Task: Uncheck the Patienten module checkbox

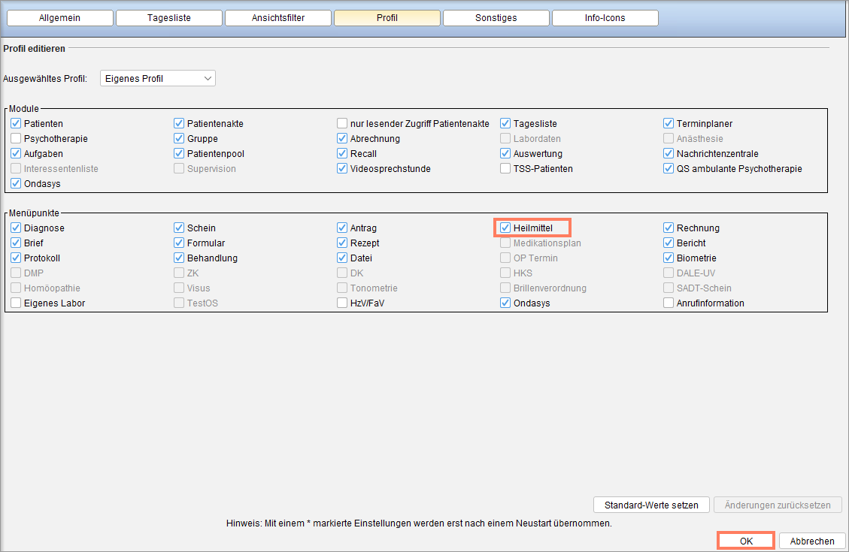Action: (16, 123)
